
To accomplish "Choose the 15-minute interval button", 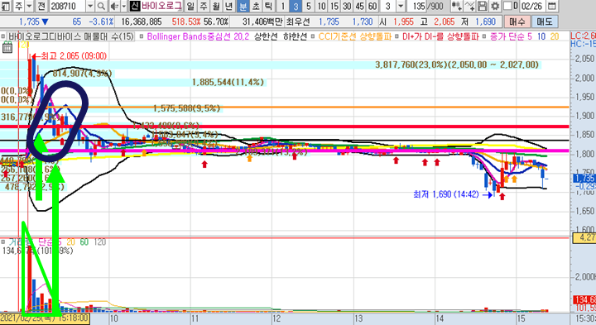I will [334, 6].
